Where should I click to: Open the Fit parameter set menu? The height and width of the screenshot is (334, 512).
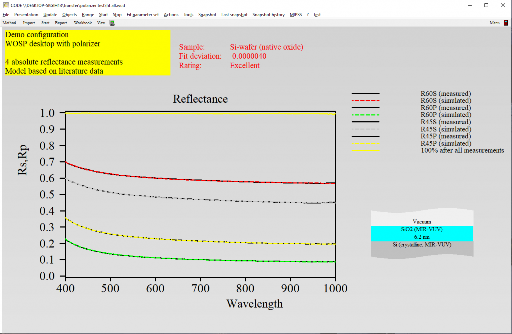point(142,14)
